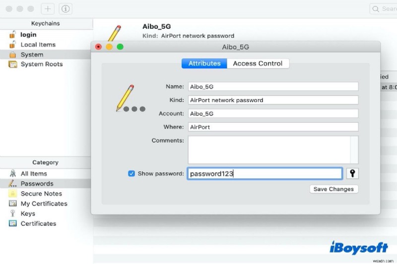Click the Aibo_5G heading in main window

point(157,26)
